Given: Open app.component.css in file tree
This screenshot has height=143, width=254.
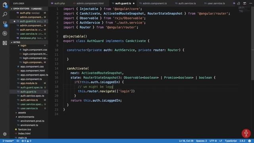Looking at the screenshot, I should point(29,66).
